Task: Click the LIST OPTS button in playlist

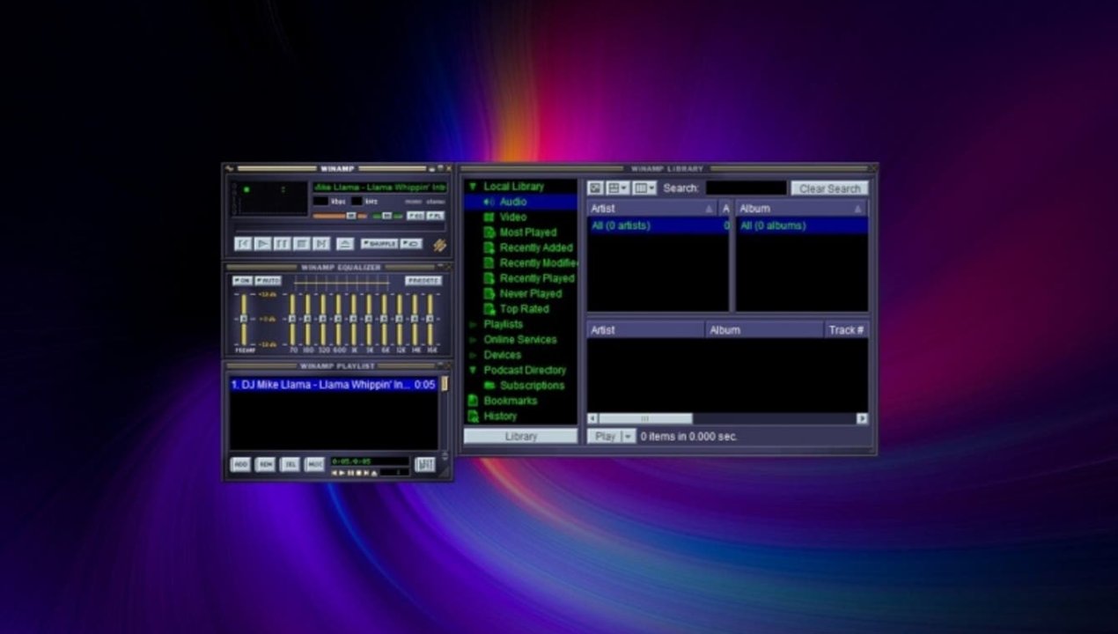Action: (x=425, y=464)
